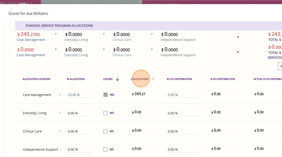
Task: Uncheck the Care Management locked checkbox
Action: click(x=106, y=95)
